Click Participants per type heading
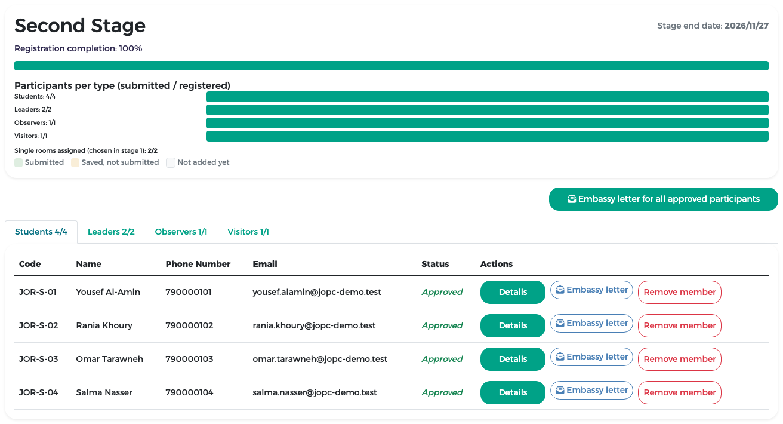This screenshot has height=424, width=783. click(x=122, y=85)
